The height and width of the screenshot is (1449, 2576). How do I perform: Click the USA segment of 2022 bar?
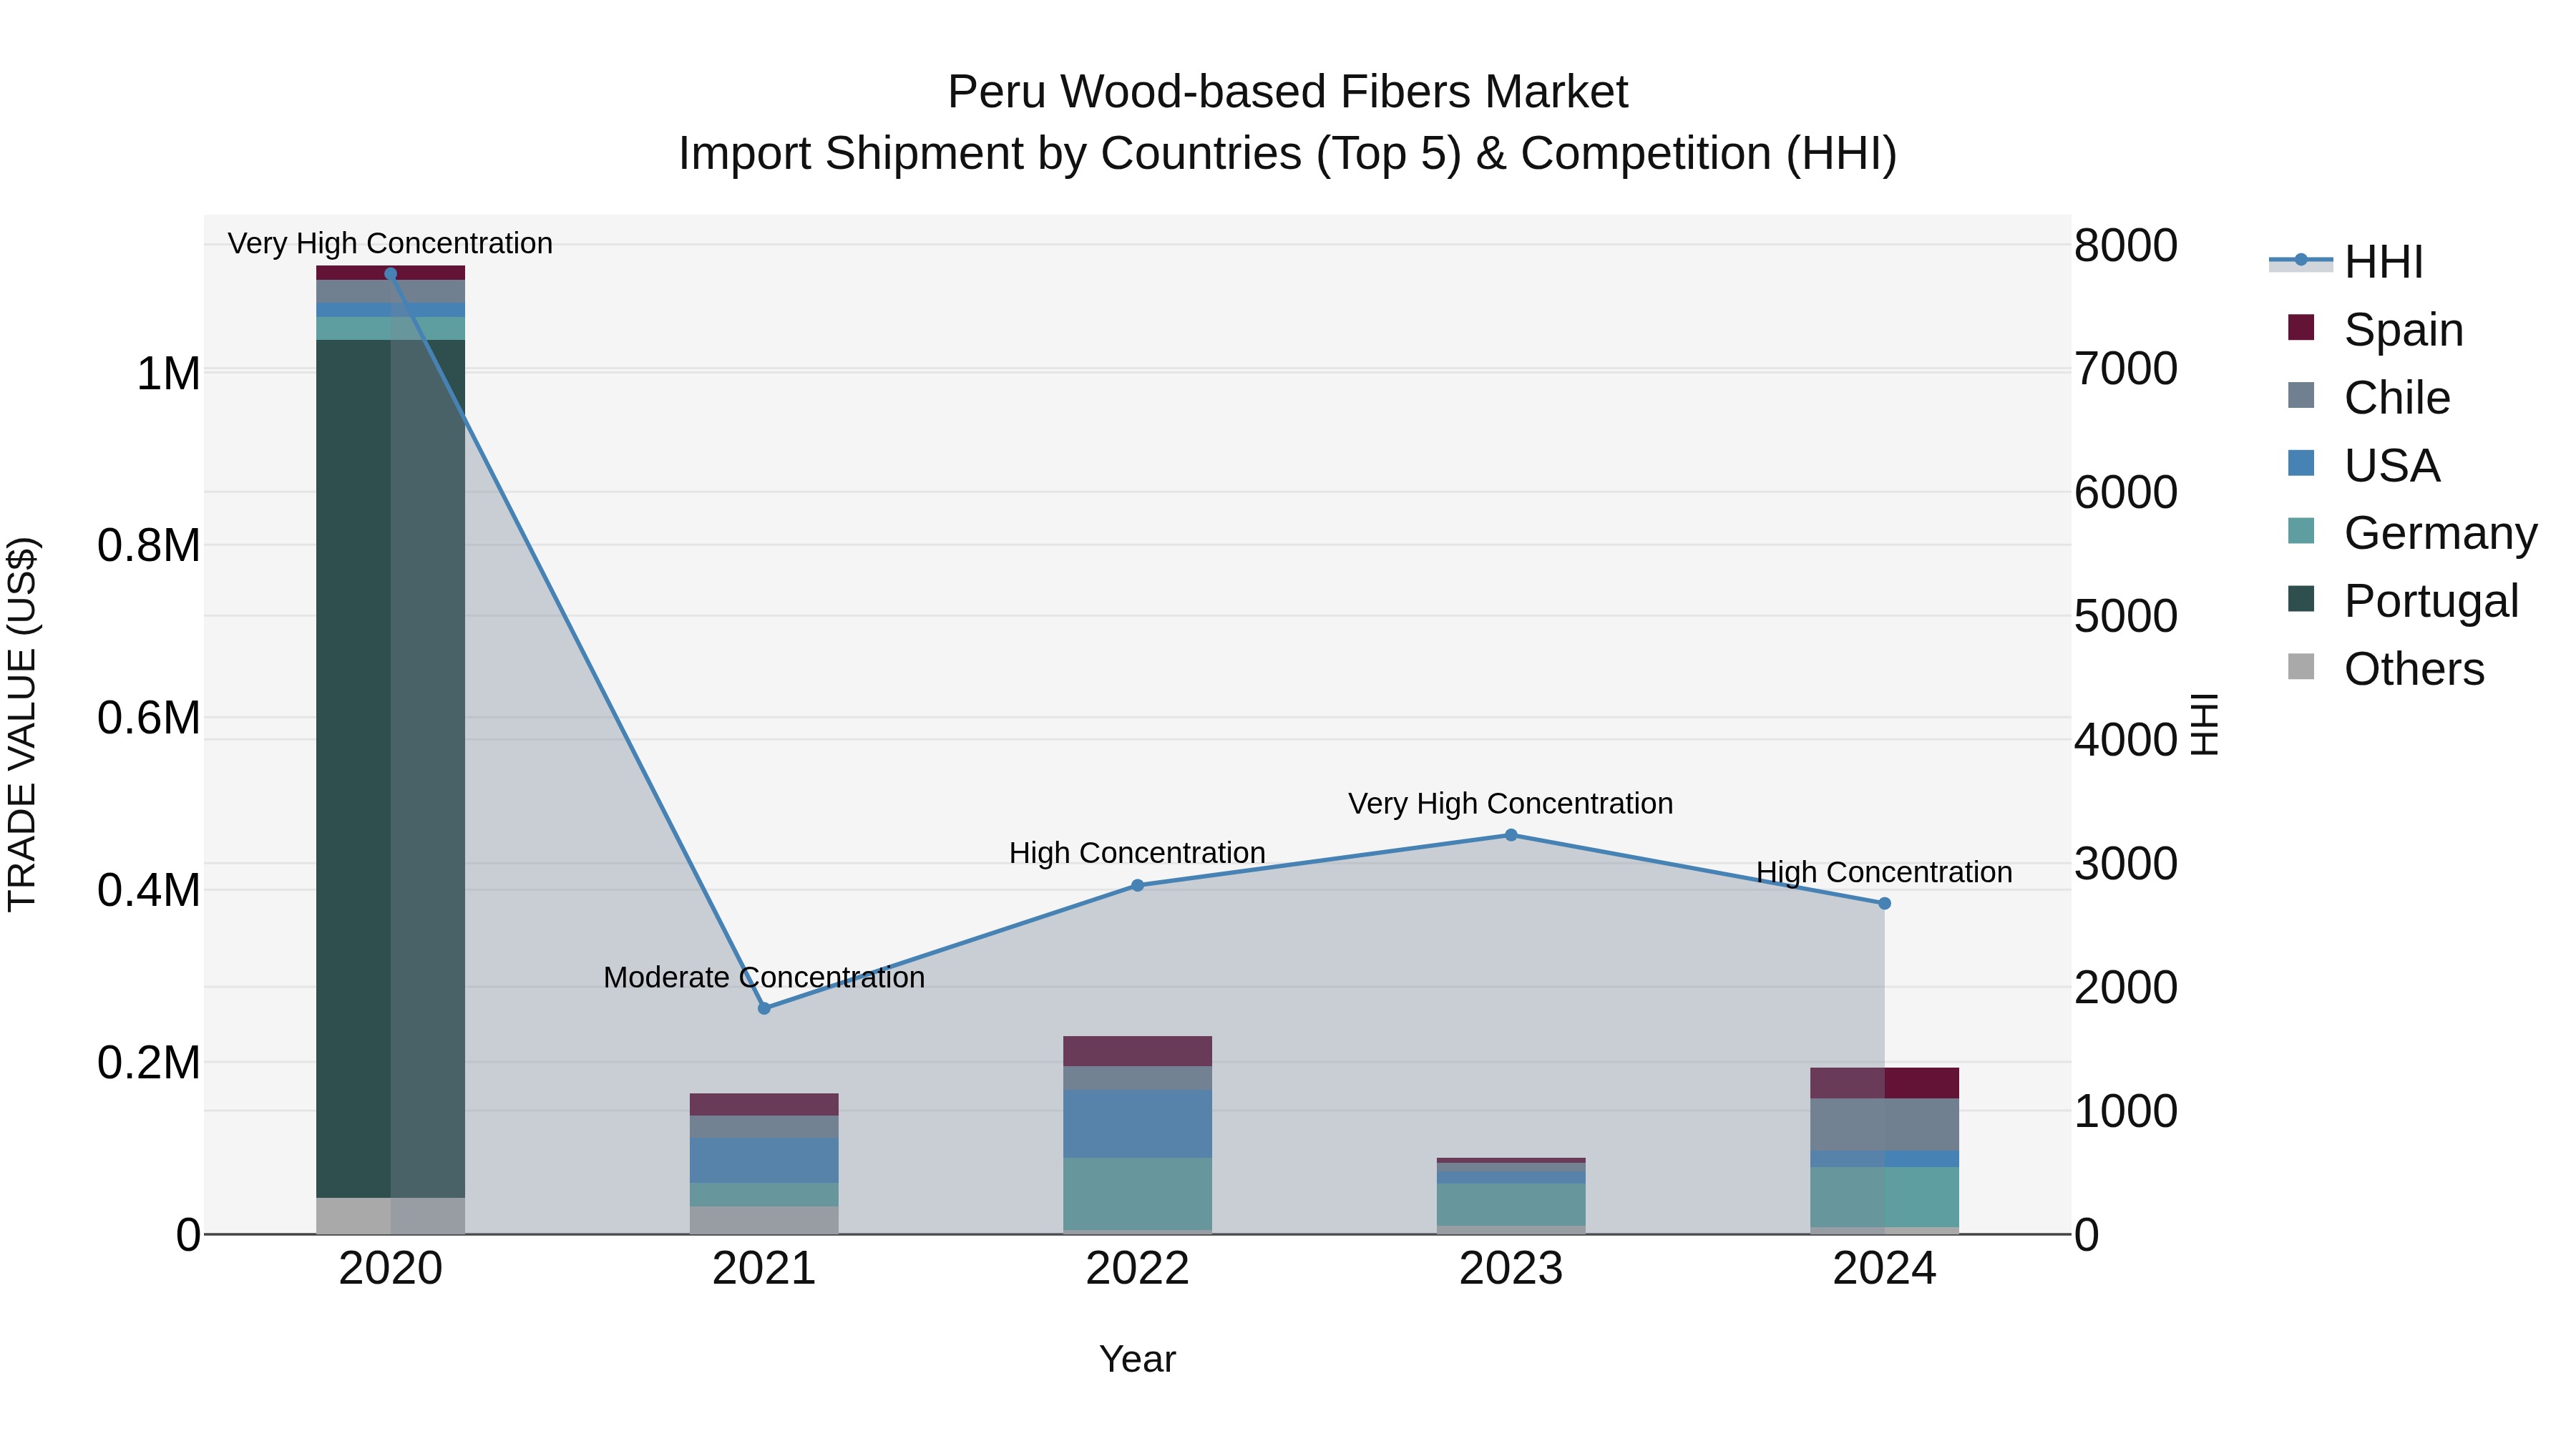click(1137, 1124)
